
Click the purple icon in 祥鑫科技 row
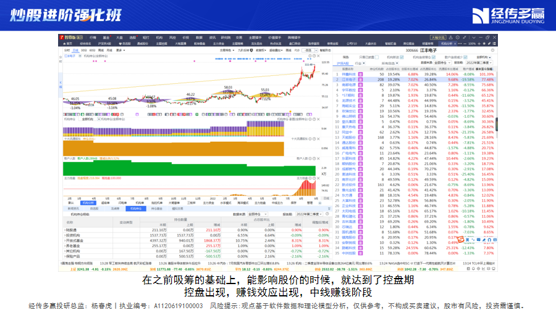click(360, 75)
